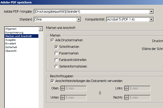Screen dimensions: 163x108
Task: Click the Oben bleed value field
Action: 75,88
